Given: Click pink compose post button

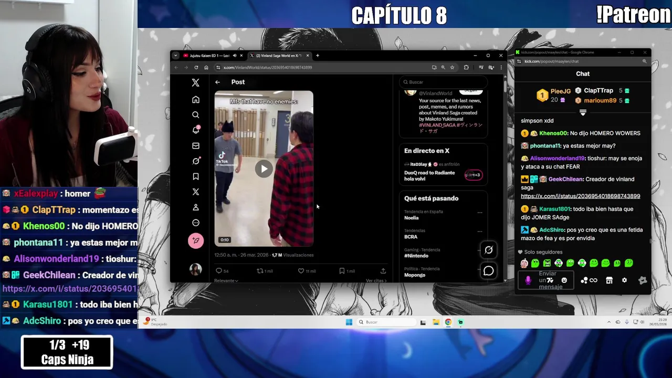Looking at the screenshot, I should click(x=195, y=240).
